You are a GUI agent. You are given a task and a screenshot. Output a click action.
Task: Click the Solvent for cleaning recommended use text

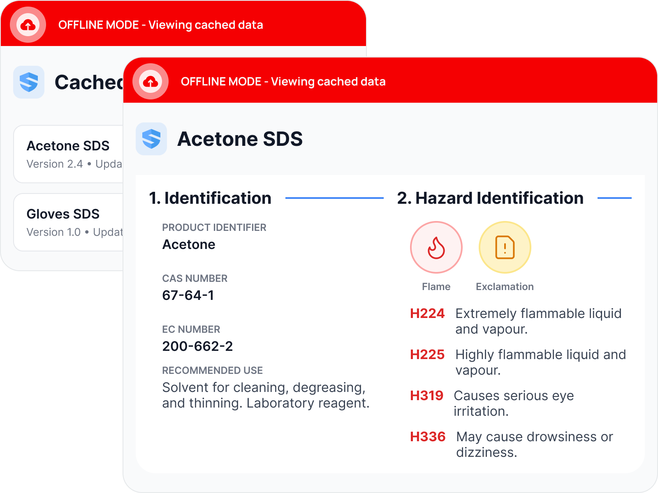pyautogui.click(x=266, y=395)
